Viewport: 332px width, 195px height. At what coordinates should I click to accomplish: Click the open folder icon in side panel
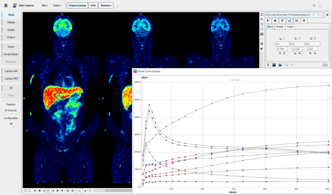280,65
